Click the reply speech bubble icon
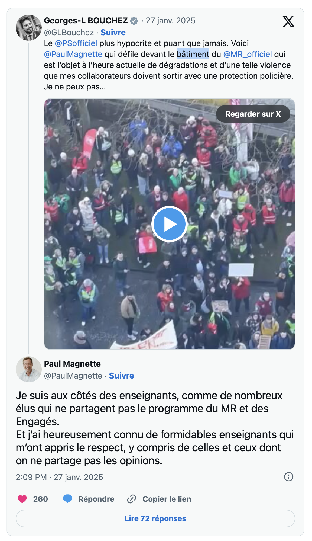 tap(68, 499)
